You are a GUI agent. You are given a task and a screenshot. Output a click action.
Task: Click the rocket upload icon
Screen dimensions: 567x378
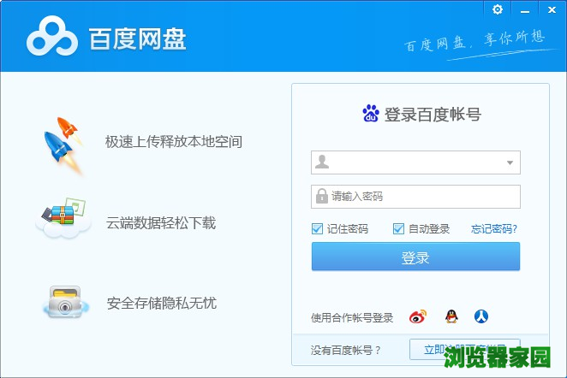pos(65,143)
